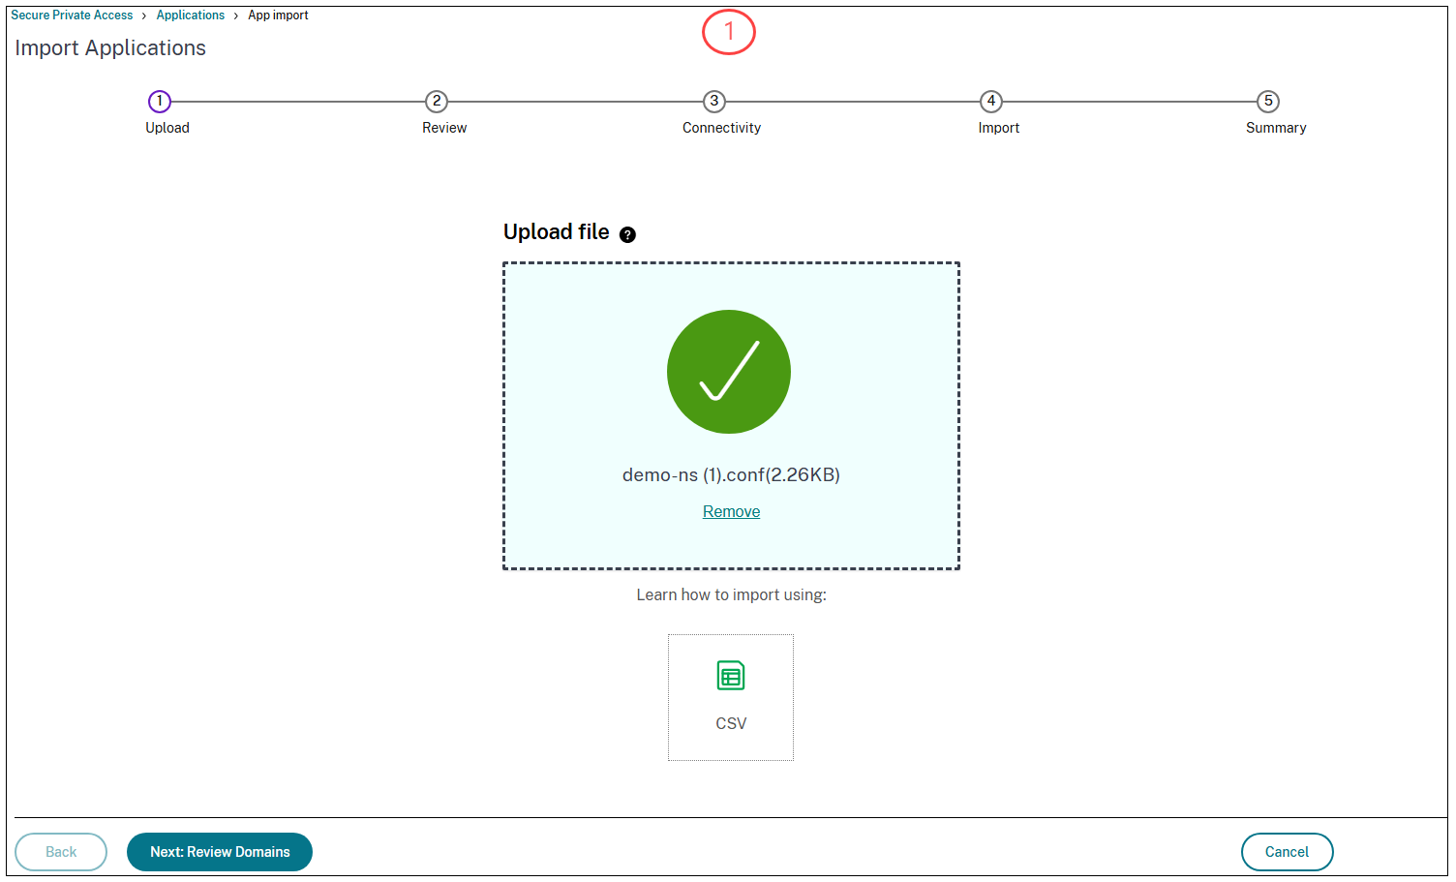Open the Upload file help tooltip

click(627, 234)
